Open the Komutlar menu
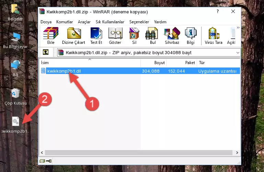Screen dimensions: 264x172 [65, 22]
